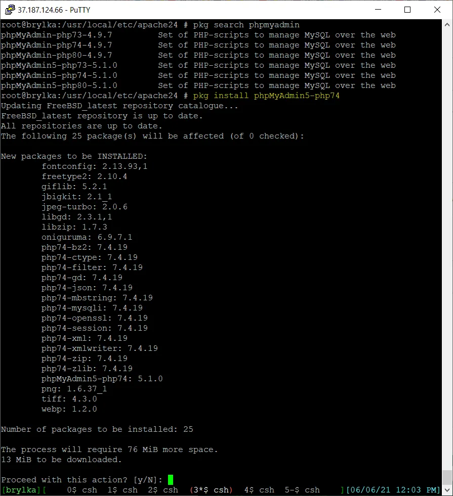Click the 'php74-zip: 7.4.19' package line

point(84,358)
